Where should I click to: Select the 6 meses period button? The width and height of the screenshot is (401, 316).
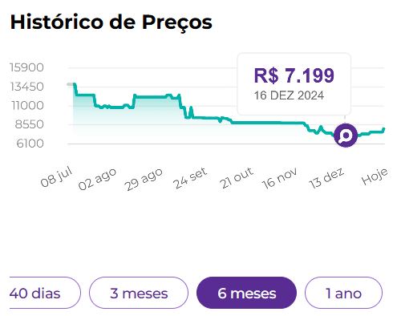246,293
